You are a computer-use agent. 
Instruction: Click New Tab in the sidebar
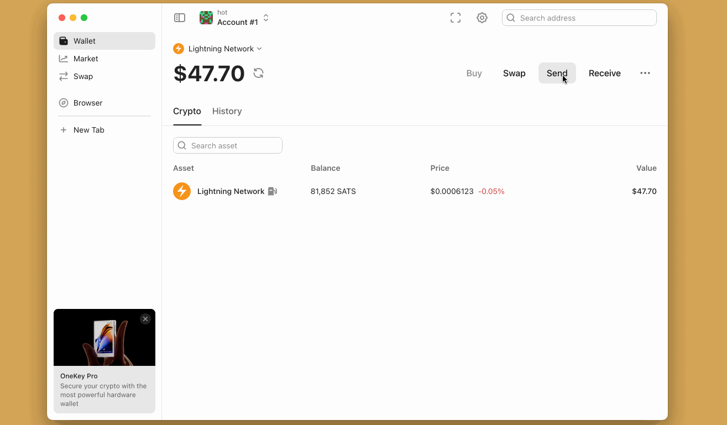(x=104, y=130)
